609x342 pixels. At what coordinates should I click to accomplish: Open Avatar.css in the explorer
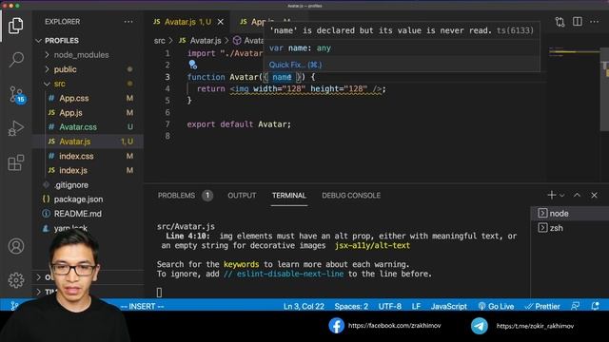88,127
